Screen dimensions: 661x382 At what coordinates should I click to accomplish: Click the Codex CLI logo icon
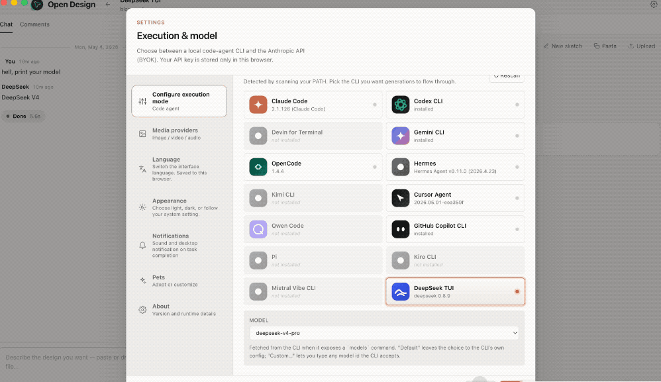point(401,105)
